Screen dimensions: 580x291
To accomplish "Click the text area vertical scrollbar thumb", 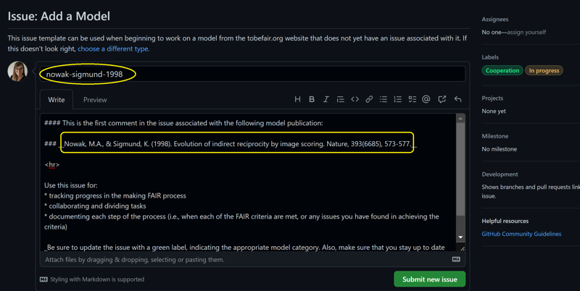I will coord(460,169).
